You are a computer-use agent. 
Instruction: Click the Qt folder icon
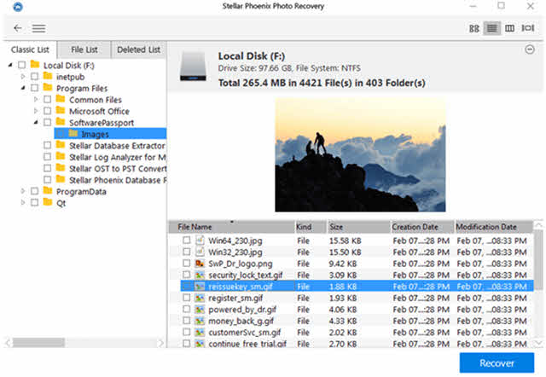pyautogui.click(x=48, y=202)
